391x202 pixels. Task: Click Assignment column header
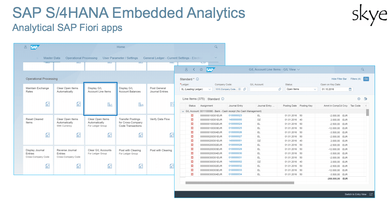pyautogui.click(x=213, y=106)
